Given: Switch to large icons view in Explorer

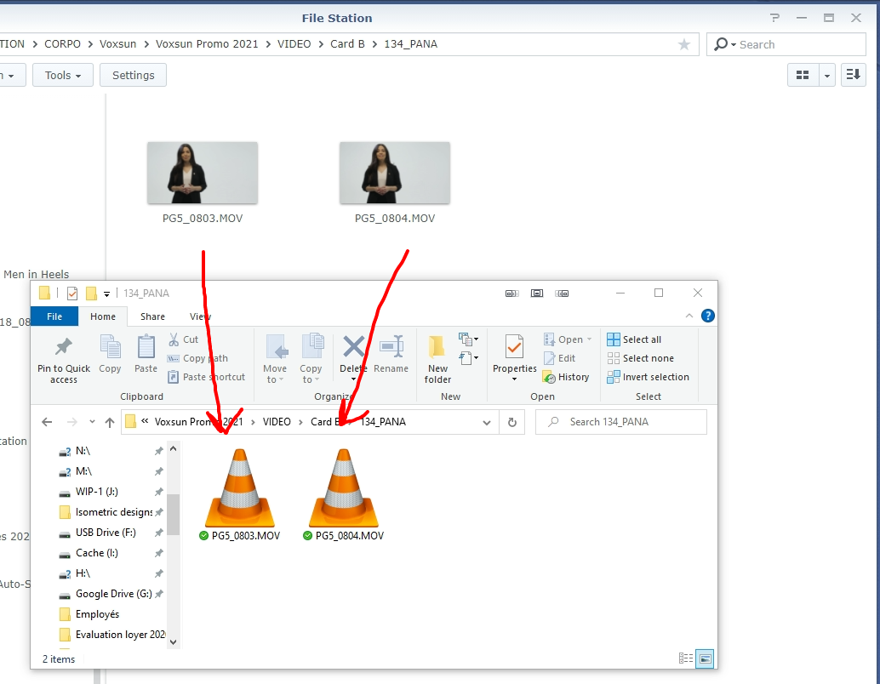Looking at the screenshot, I should tap(704, 658).
